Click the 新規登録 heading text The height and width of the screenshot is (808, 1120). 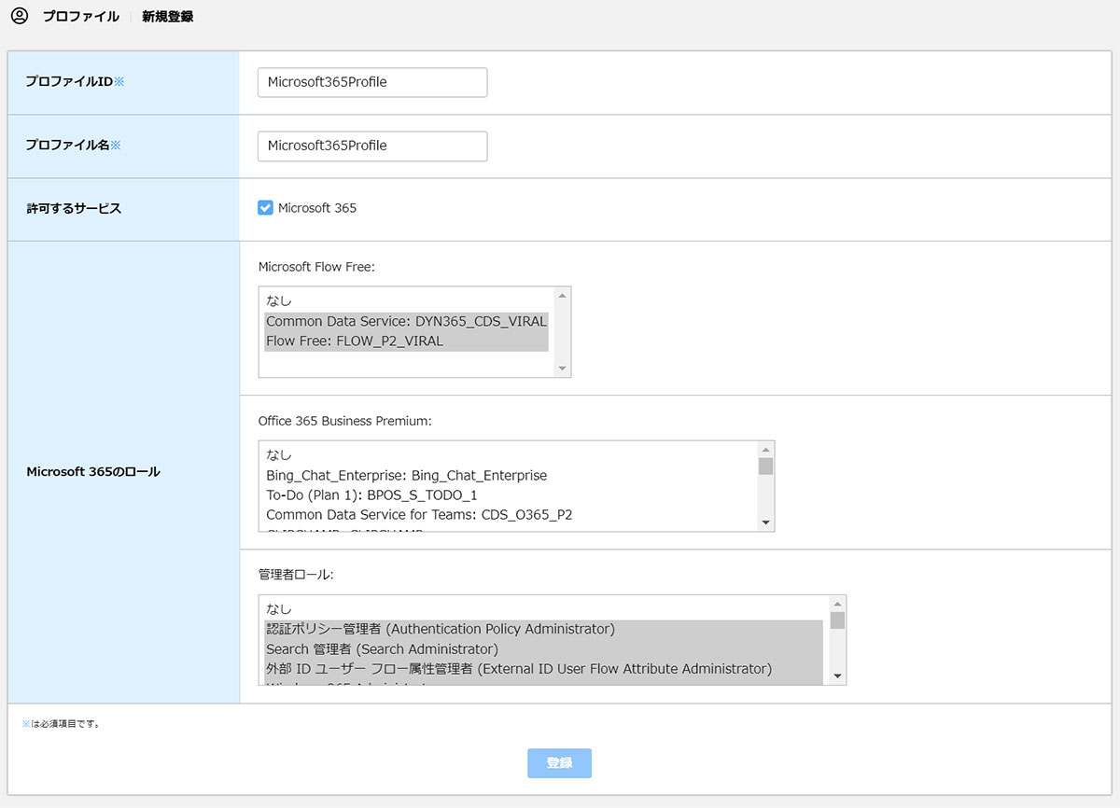(x=168, y=17)
